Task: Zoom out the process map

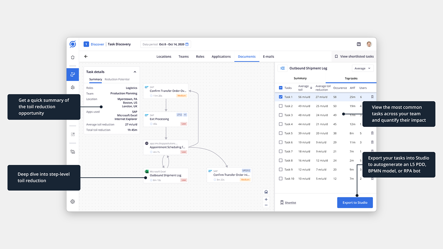Action: click(266, 205)
